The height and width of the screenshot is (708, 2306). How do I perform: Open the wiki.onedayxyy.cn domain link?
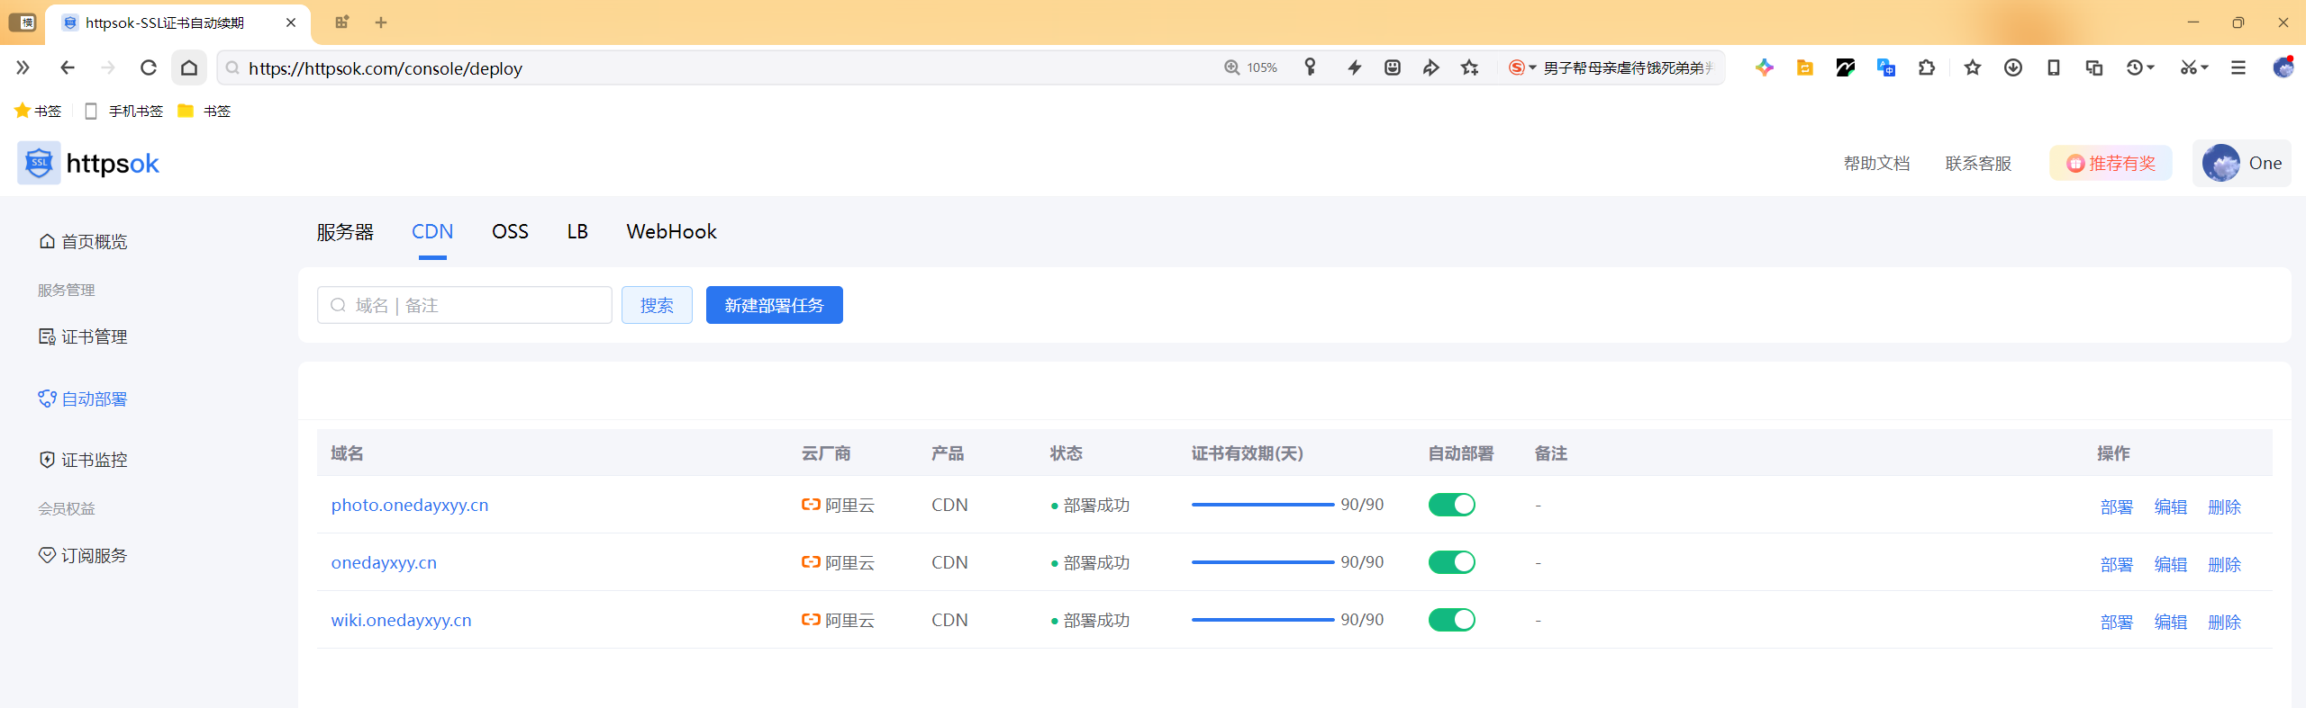click(401, 620)
